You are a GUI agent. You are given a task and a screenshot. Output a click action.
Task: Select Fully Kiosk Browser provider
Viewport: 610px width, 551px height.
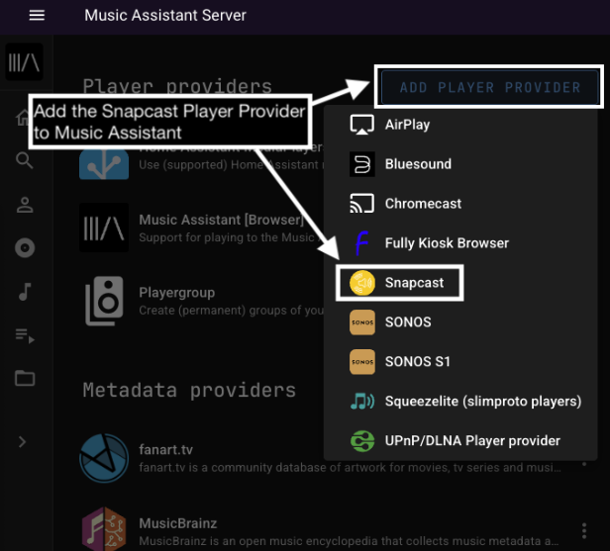pos(460,243)
